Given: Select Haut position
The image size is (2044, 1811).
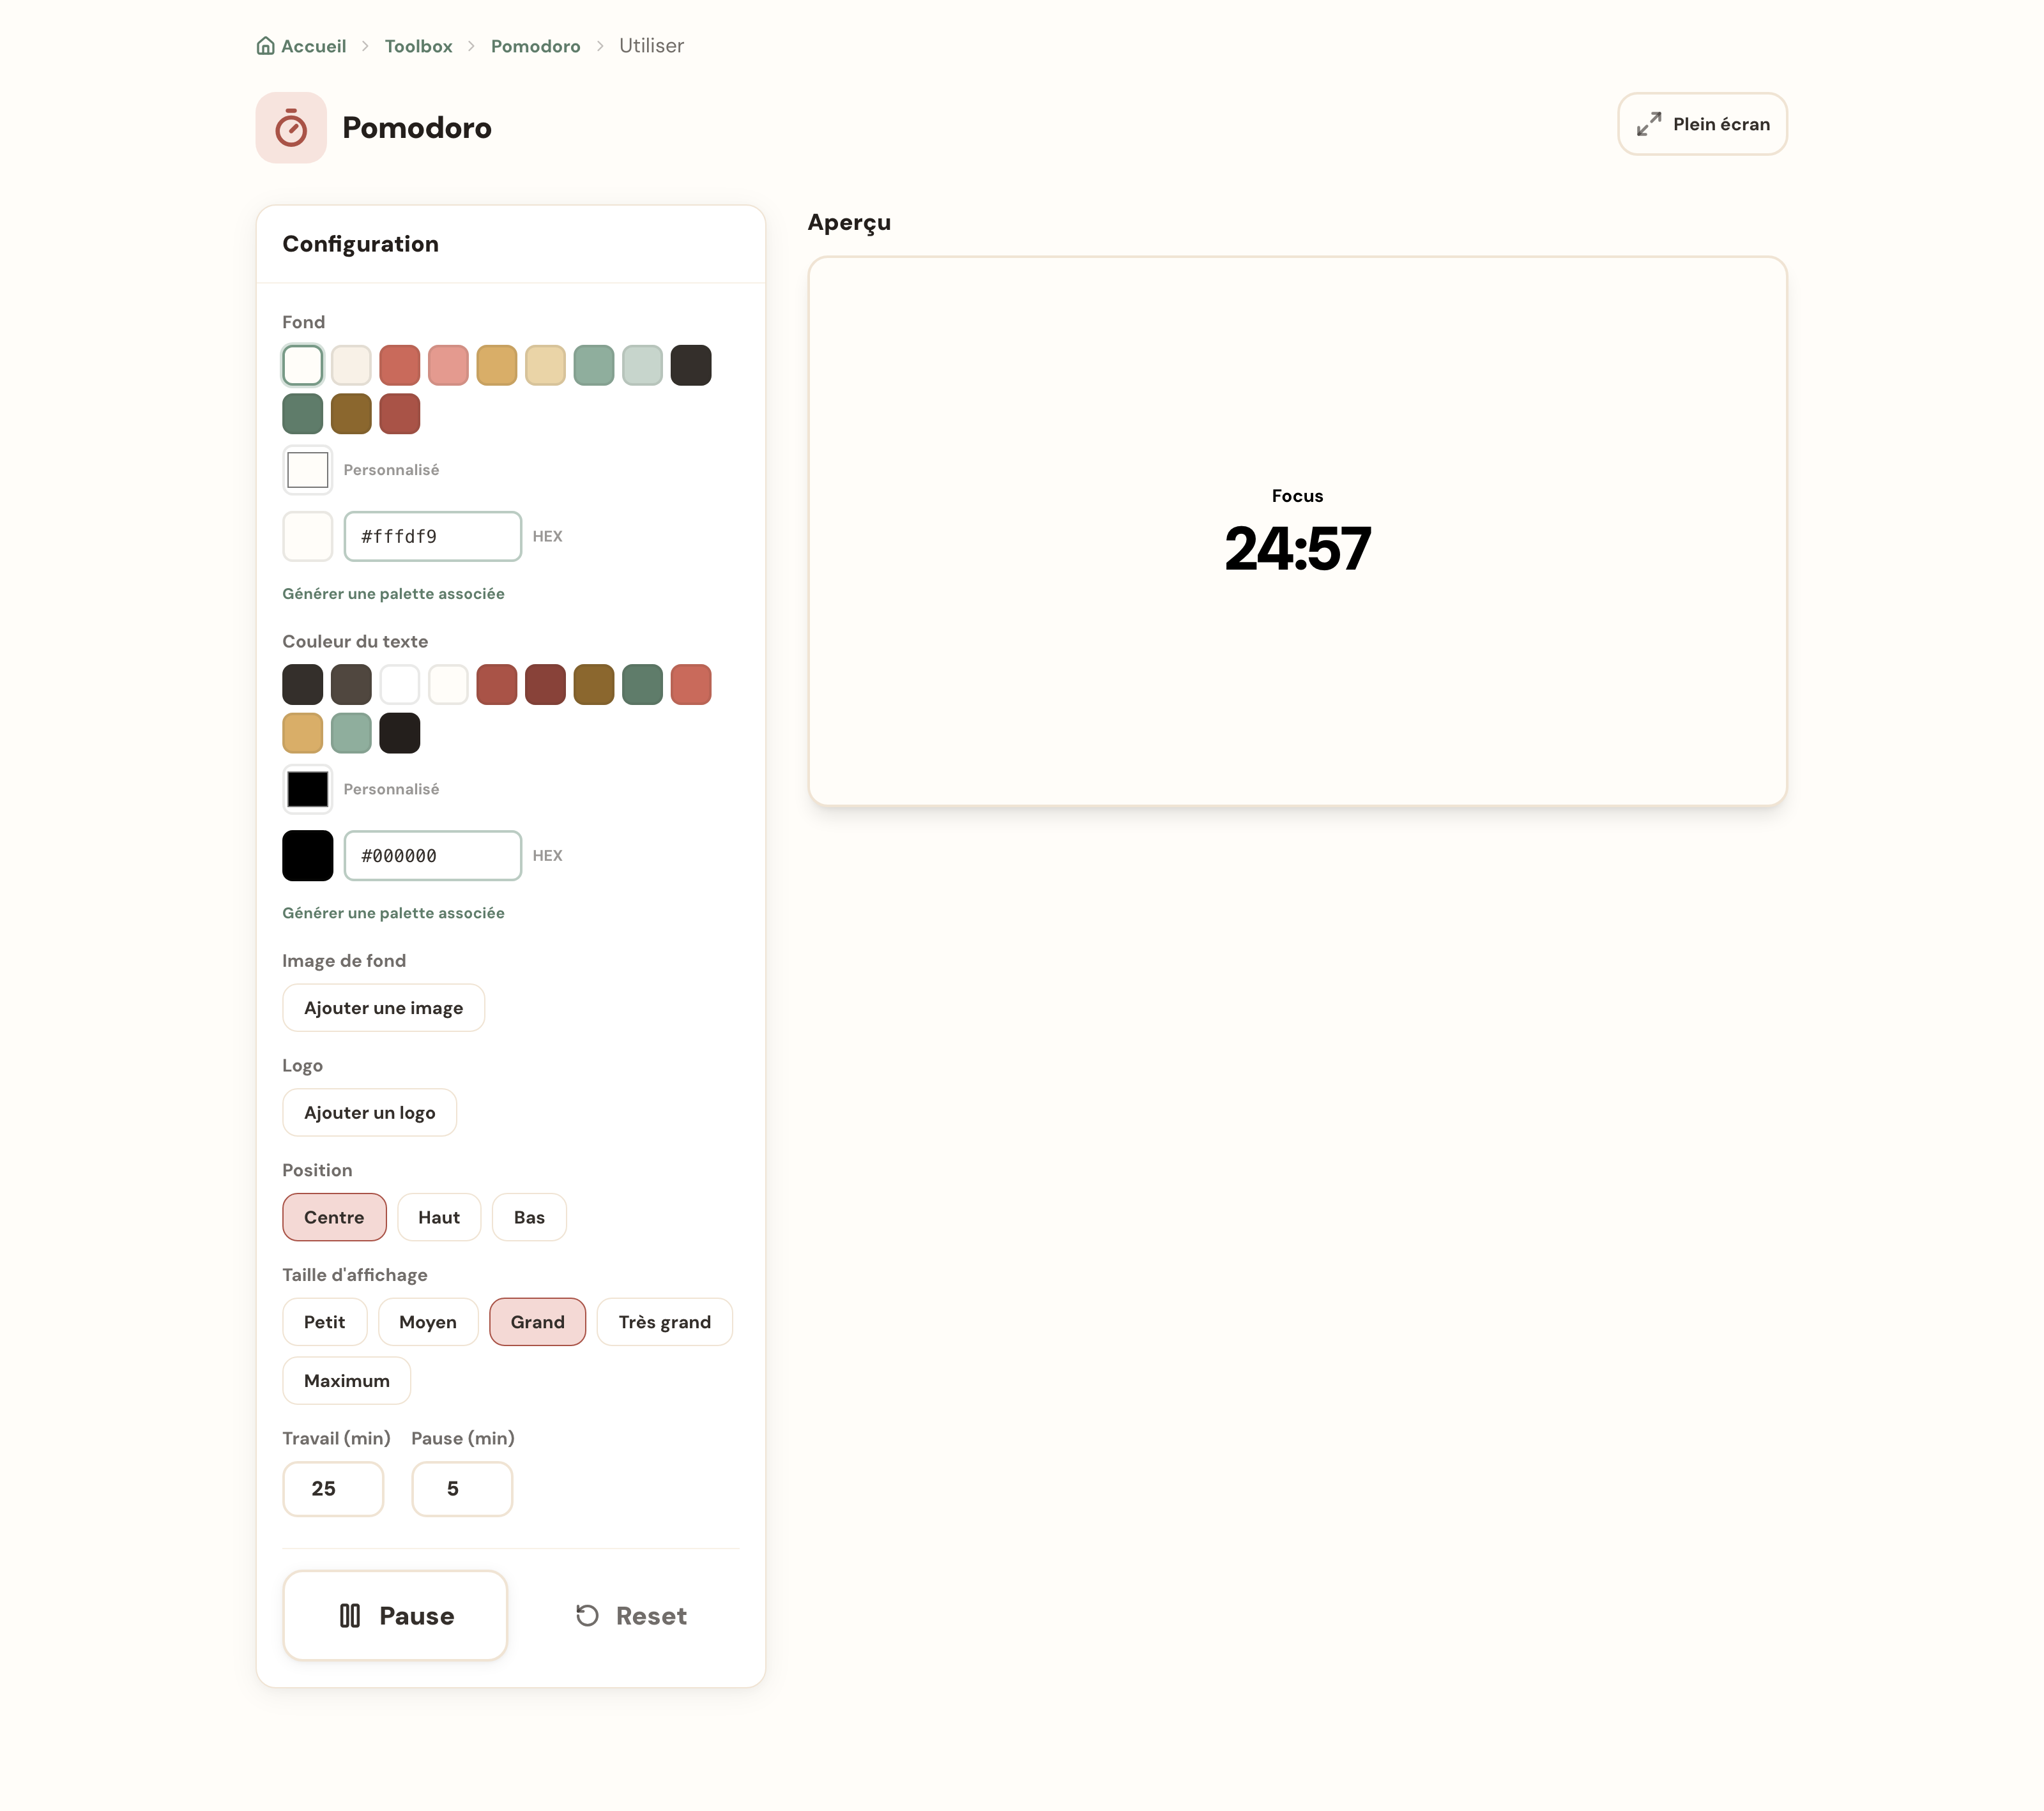Looking at the screenshot, I should [439, 1218].
